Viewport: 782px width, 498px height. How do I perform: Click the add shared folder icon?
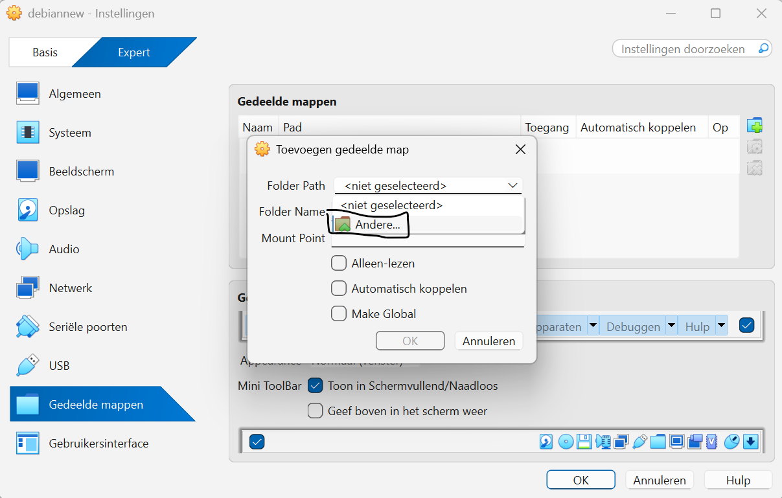click(x=754, y=126)
